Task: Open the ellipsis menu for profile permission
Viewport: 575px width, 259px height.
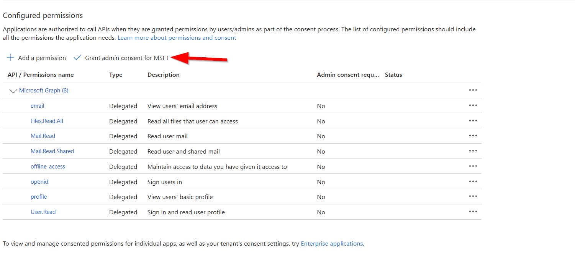Action: coord(473,196)
